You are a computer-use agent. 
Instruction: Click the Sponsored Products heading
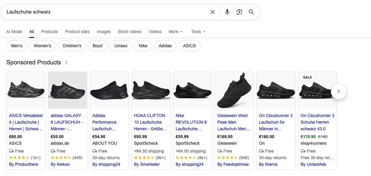point(34,63)
